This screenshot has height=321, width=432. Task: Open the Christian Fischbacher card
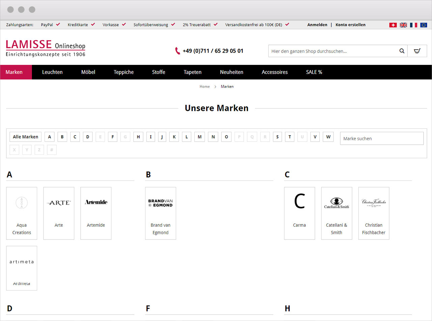[x=374, y=213]
